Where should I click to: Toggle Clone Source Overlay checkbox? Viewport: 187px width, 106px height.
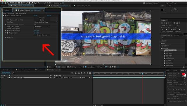169,101
